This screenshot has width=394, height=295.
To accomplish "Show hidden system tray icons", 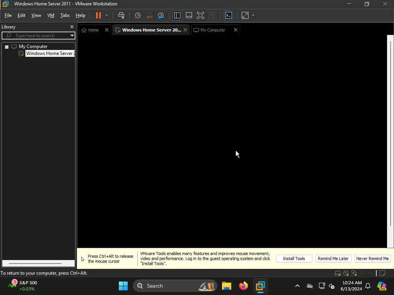I will tap(297, 286).
